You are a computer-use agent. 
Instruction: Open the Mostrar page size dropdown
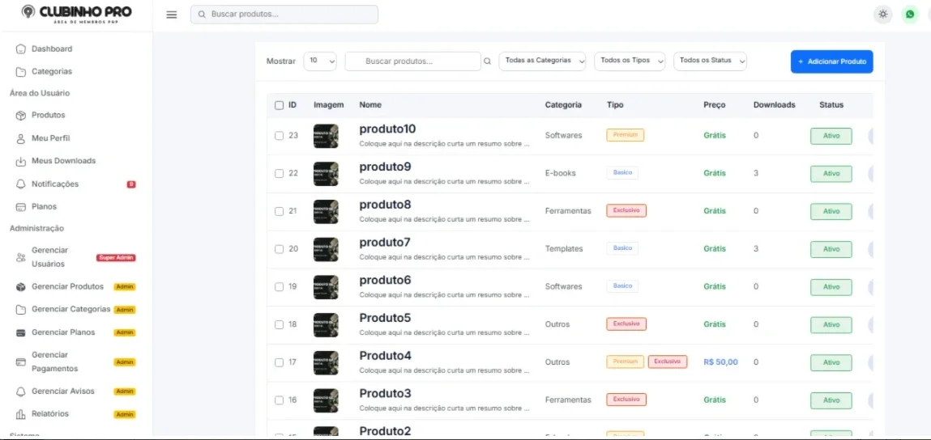pyautogui.click(x=320, y=61)
